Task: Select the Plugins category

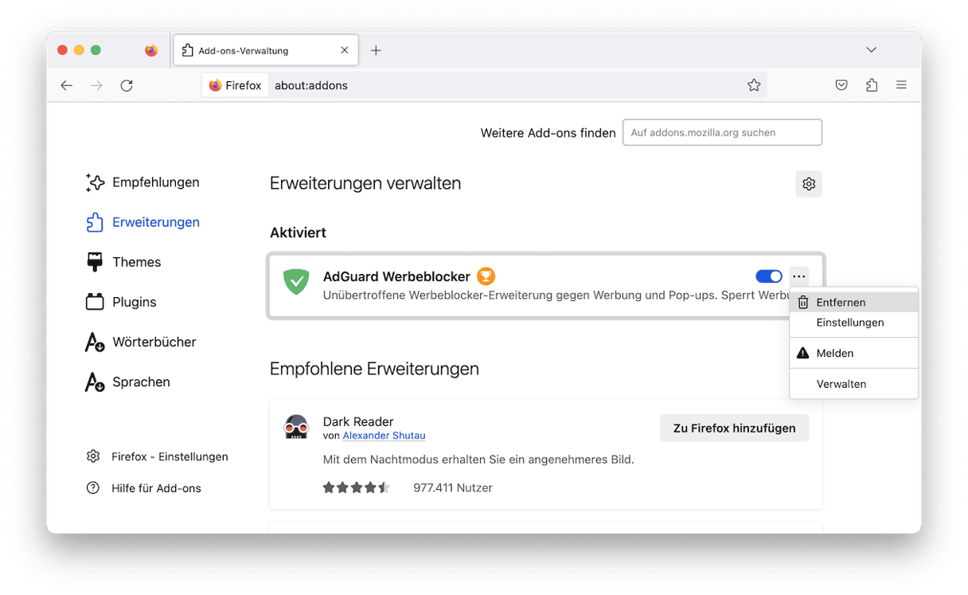Action: click(x=121, y=302)
